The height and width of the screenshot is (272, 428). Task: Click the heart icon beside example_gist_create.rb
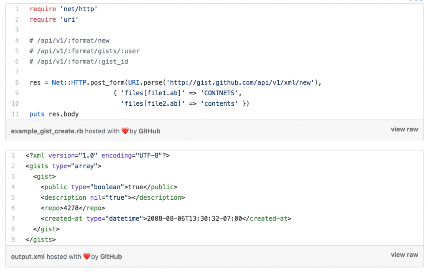[125, 131]
